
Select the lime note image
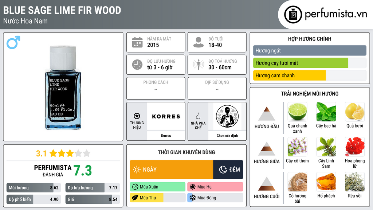[x=297, y=112]
